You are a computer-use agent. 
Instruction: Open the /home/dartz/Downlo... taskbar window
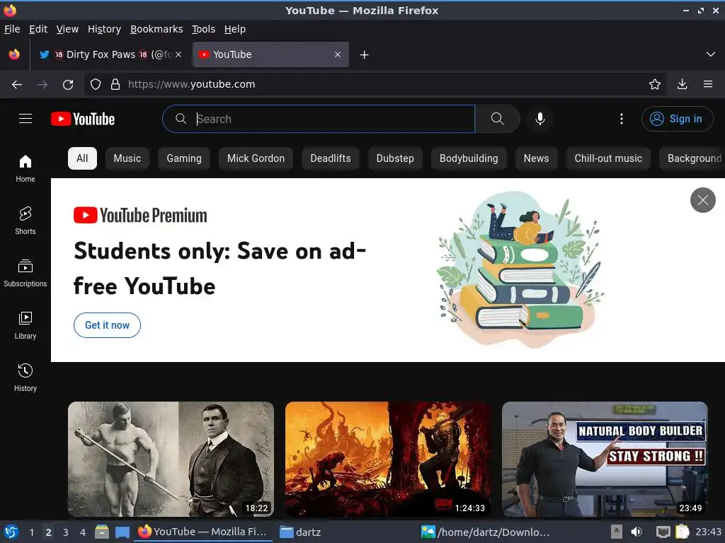pyautogui.click(x=485, y=532)
